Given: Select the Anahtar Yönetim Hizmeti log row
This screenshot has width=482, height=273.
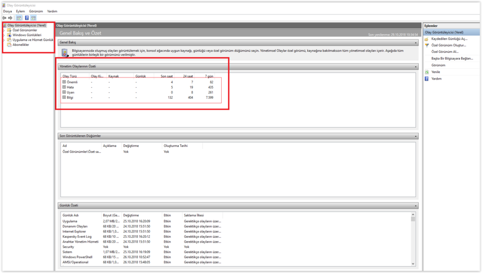Looking at the screenshot, I should click(142, 241).
